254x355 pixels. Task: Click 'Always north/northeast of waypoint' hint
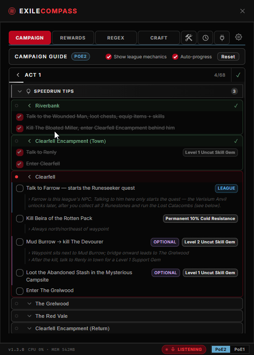tap(68, 229)
